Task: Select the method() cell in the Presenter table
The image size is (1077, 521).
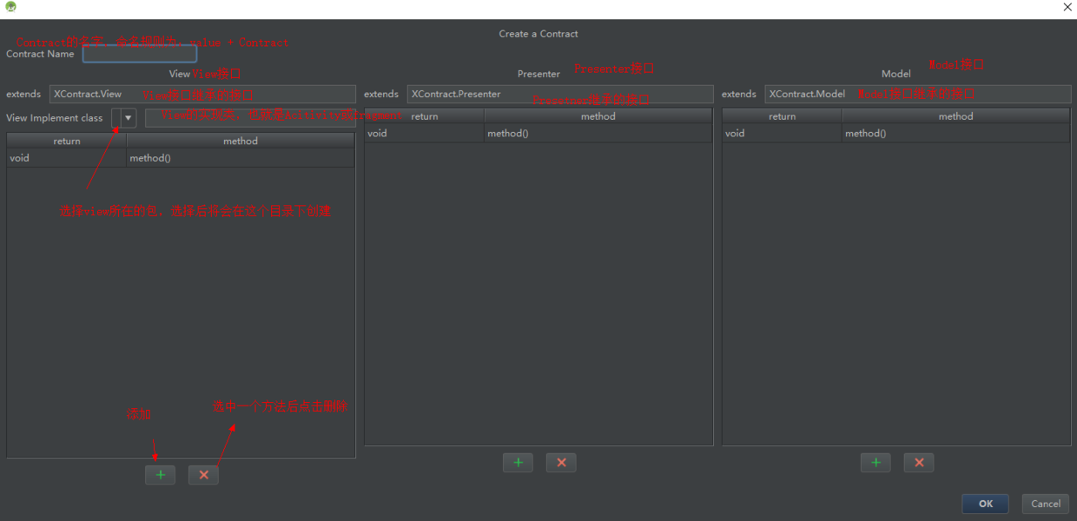Action: (598, 133)
